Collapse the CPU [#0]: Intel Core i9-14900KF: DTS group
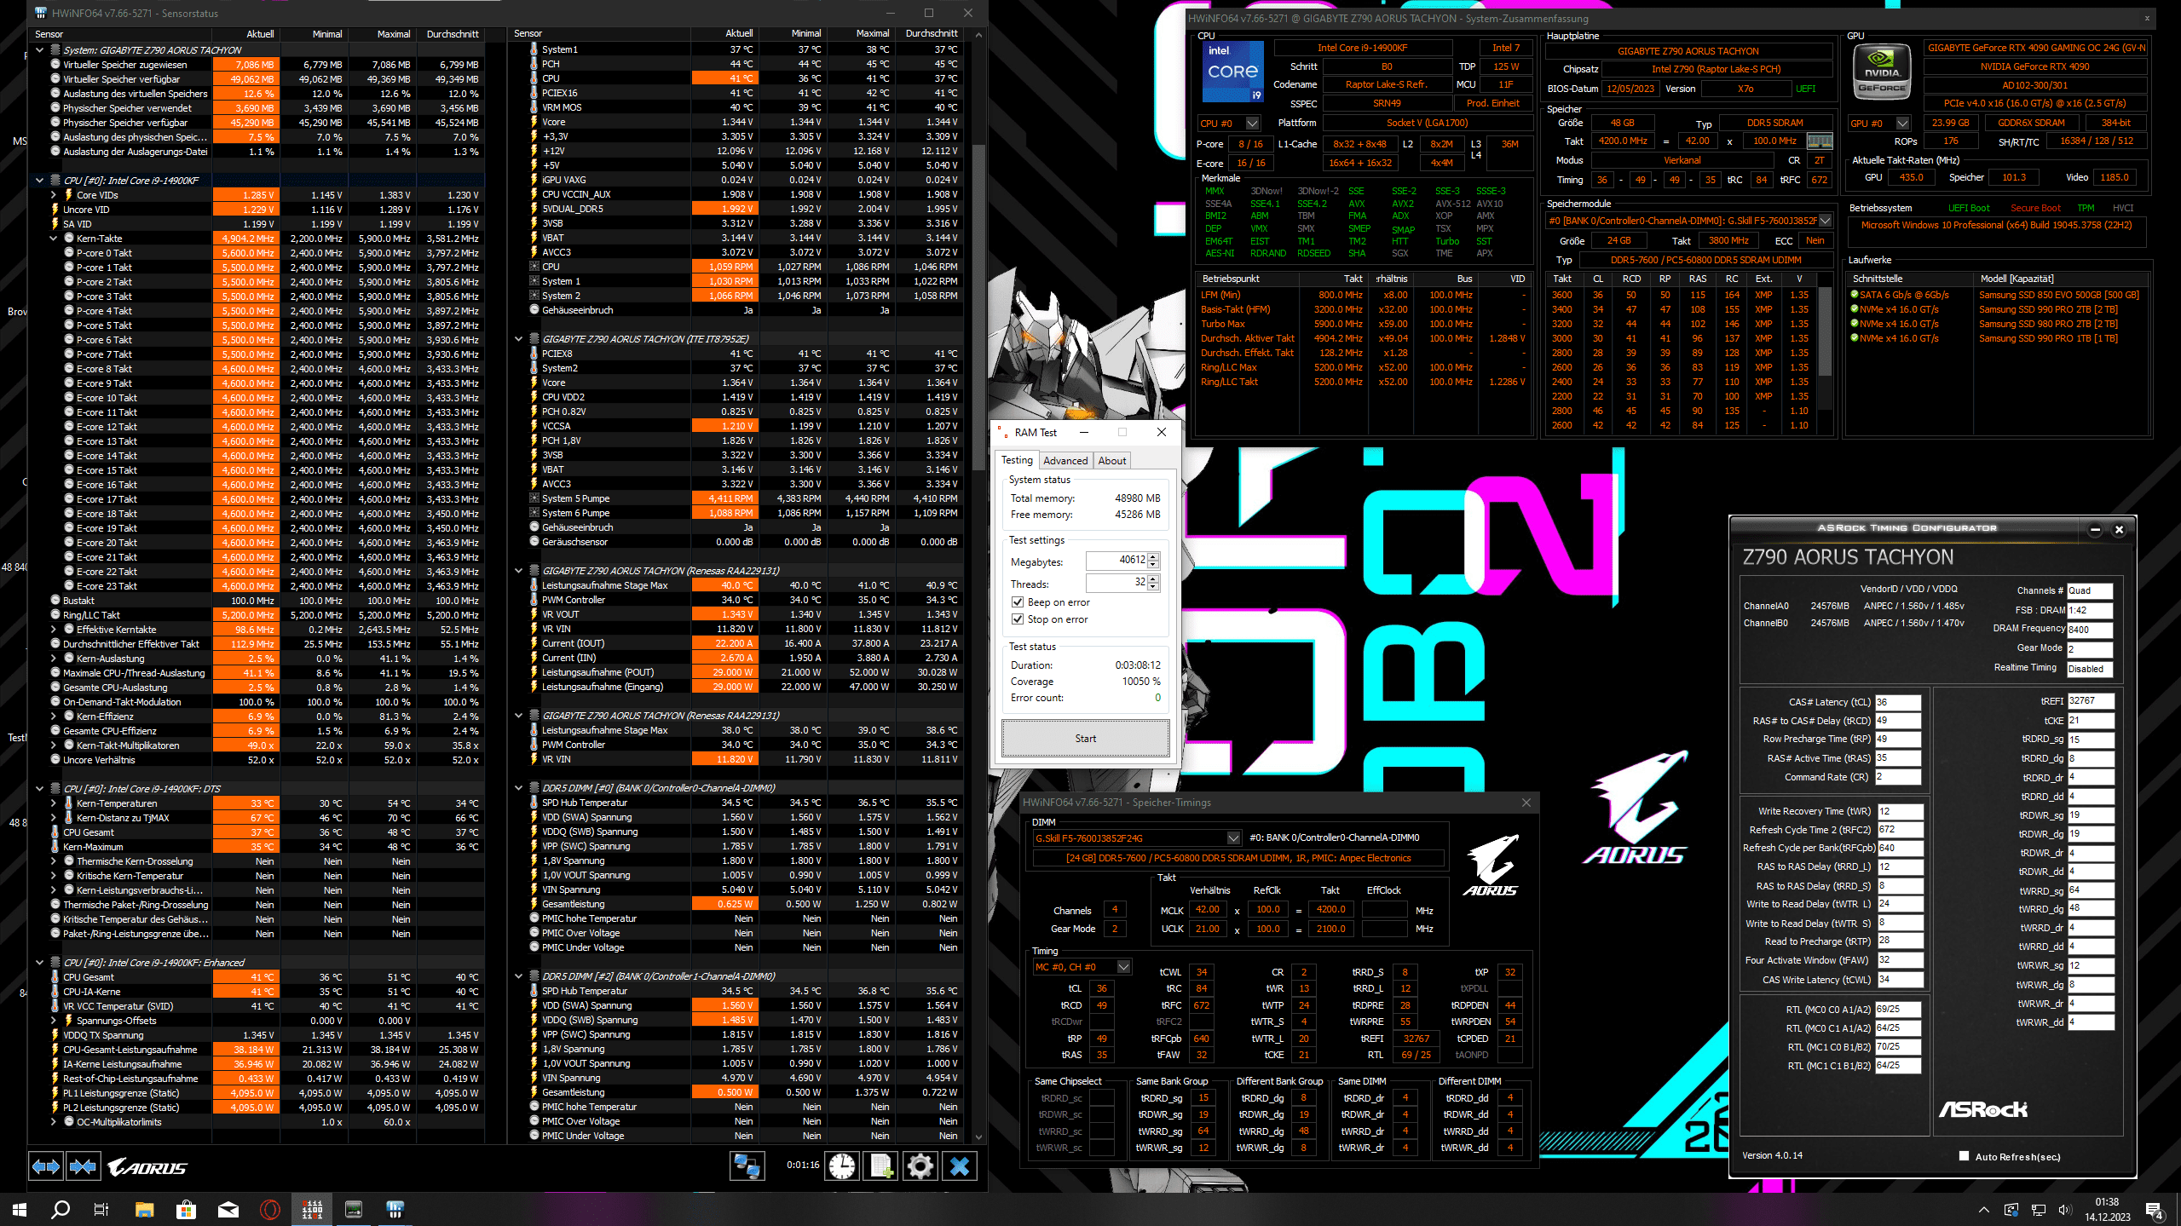This screenshot has height=1226, width=2181. [x=40, y=789]
